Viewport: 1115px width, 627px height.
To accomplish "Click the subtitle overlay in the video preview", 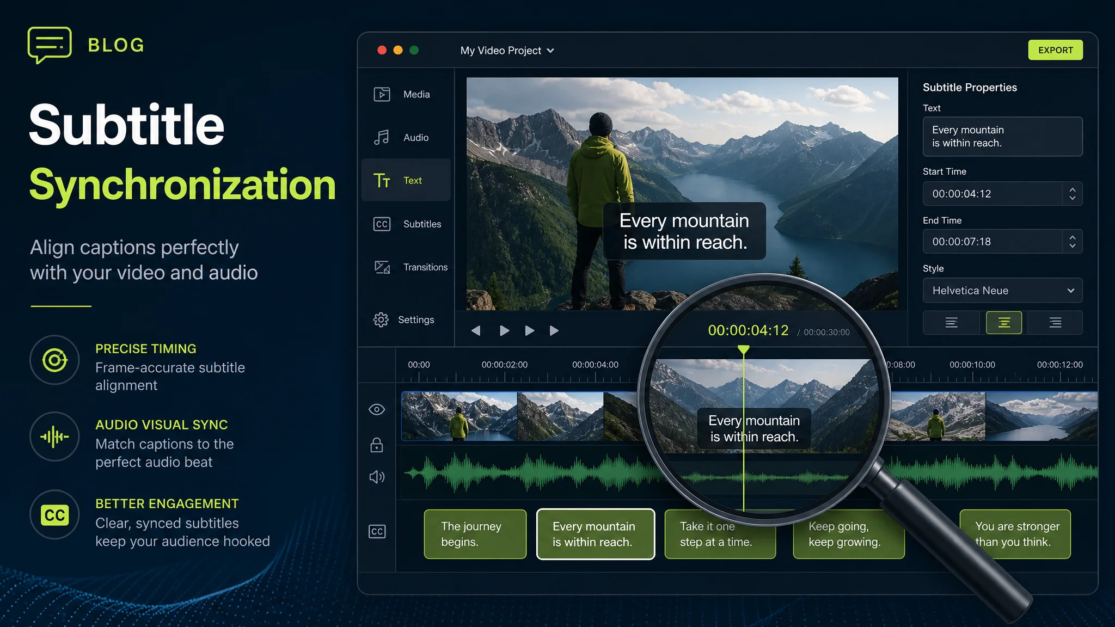I will 684,231.
